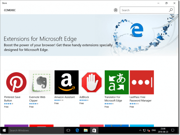Click the search magnifier icon
180x135 pixels.
click(171, 10)
